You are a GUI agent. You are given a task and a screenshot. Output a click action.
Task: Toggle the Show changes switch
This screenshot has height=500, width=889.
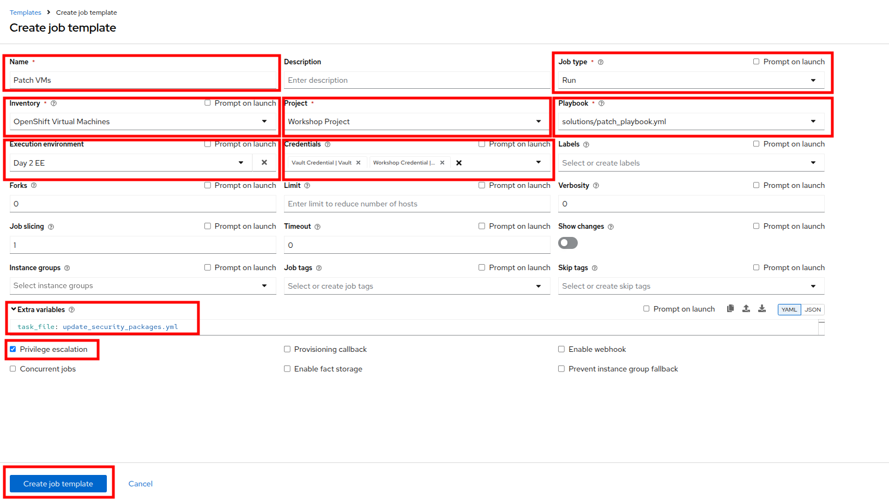point(567,243)
